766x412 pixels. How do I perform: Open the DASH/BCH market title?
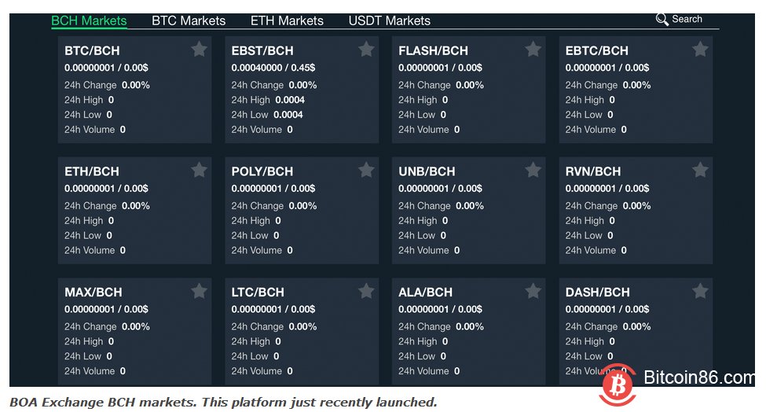point(597,292)
